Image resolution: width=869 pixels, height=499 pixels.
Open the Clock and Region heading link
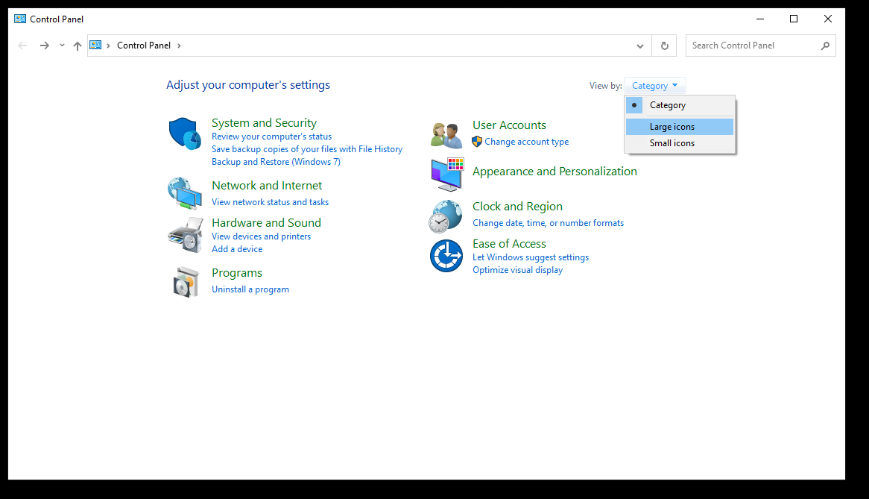[x=517, y=207]
